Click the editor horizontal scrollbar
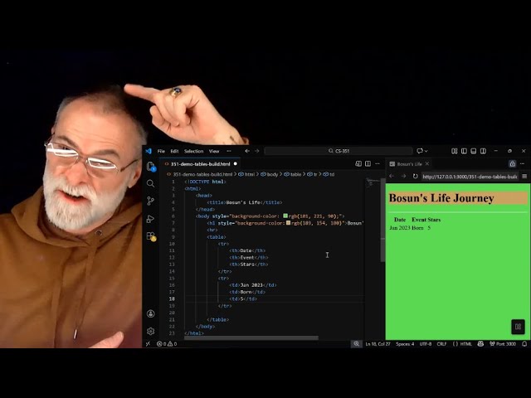Screen dimensions: 531x398 coord(251,337)
